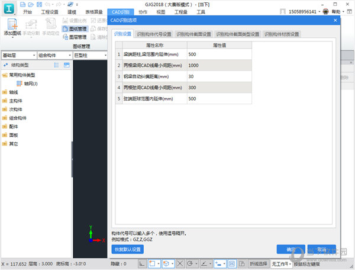Switch to 识别构件截面设置 tab
This screenshot has width=355, height=270.
coord(193,34)
